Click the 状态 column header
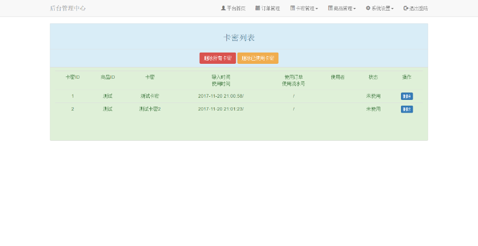Viewport: 478px width, 246px height. [x=373, y=77]
